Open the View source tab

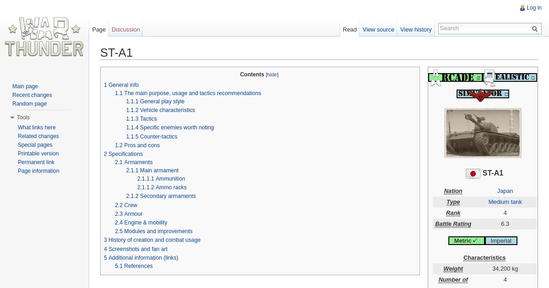pos(378,29)
